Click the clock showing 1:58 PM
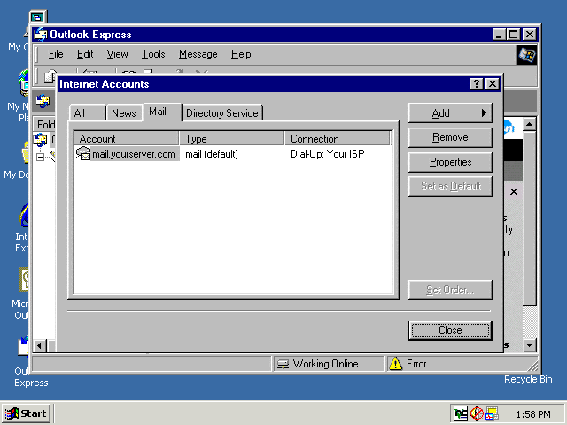Image resolution: width=567 pixels, height=425 pixels. 533,414
